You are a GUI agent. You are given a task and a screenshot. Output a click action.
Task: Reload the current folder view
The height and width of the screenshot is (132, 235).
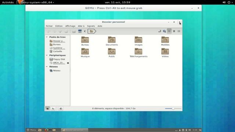click(66, 31)
